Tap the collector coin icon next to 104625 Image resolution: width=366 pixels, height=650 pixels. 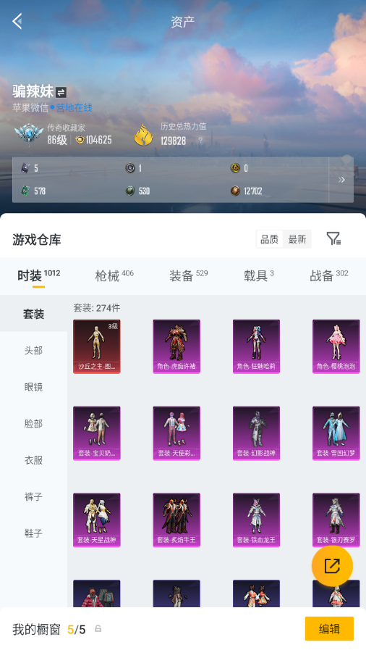coord(80,140)
